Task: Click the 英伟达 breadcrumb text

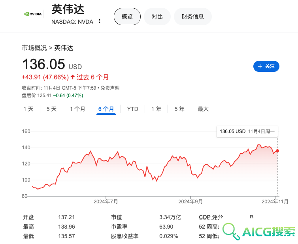Action: [64, 48]
